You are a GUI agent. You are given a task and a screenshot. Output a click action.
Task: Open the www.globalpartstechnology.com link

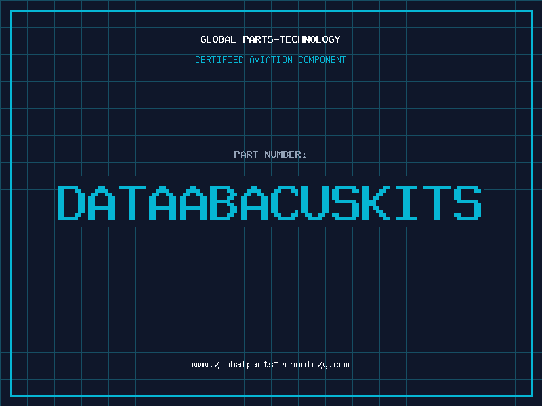(270, 365)
